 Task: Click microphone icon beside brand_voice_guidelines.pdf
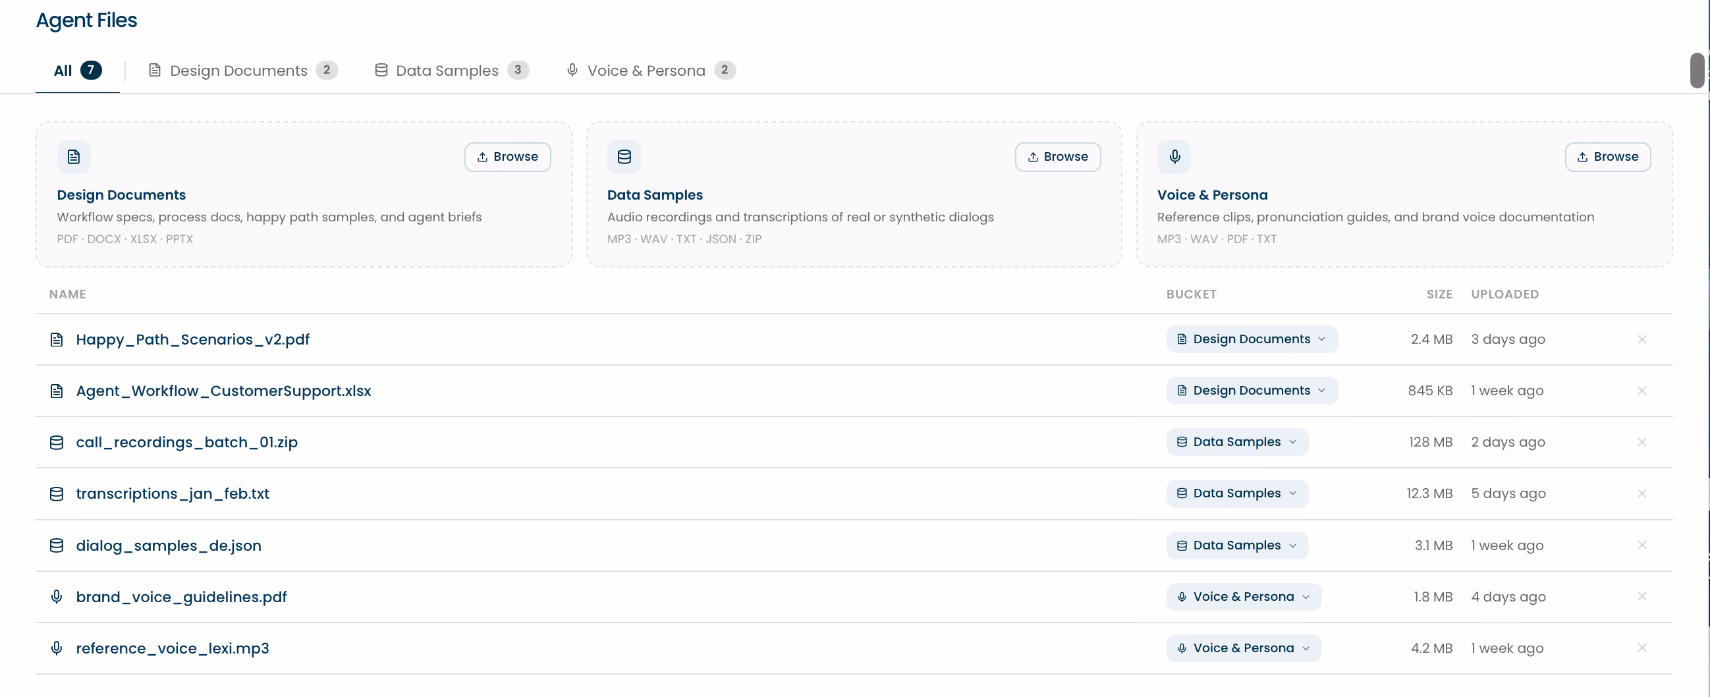tap(57, 597)
